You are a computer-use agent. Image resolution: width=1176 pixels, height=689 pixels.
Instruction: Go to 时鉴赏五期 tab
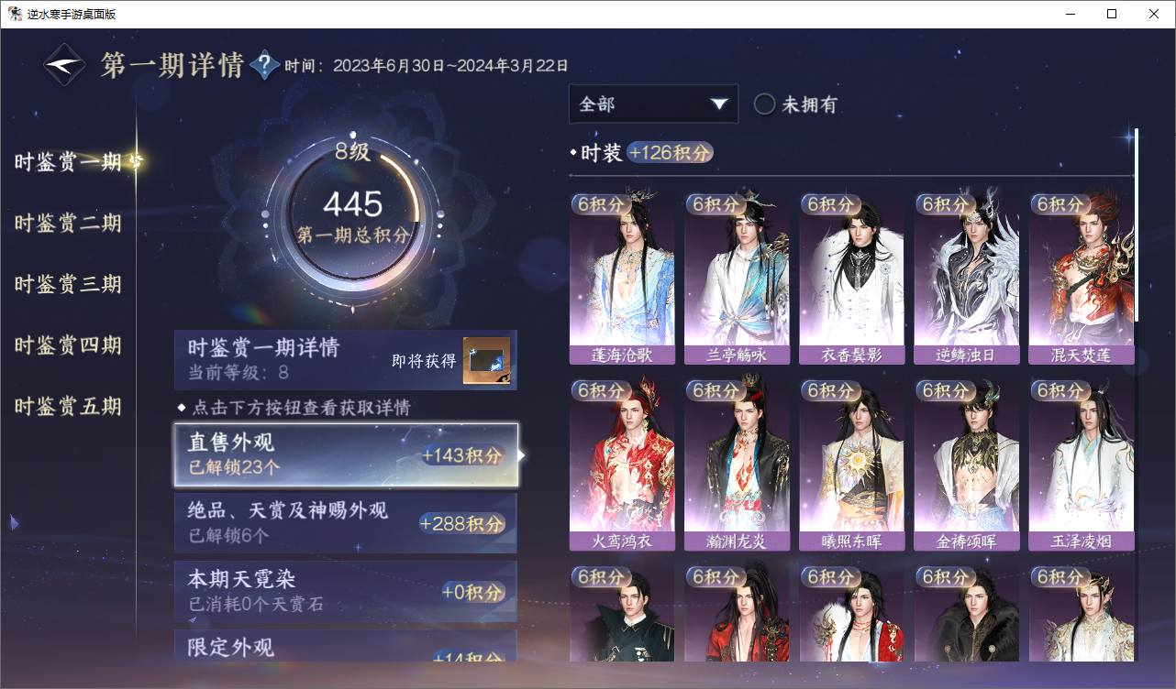68,406
